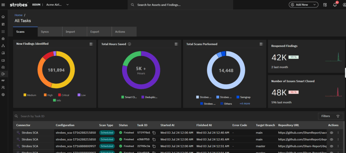Open the home icon in left sidebar
This screenshot has width=346, height=153.
click(3, 17)
